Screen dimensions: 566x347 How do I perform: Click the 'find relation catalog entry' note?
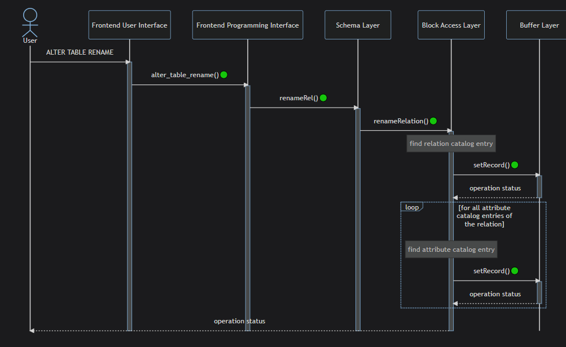point(451,144)
